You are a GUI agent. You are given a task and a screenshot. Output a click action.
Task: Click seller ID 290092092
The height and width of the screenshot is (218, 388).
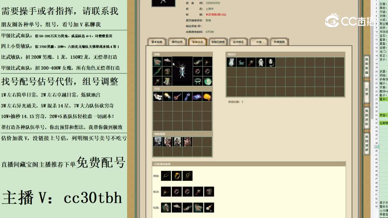pos(213,3)
